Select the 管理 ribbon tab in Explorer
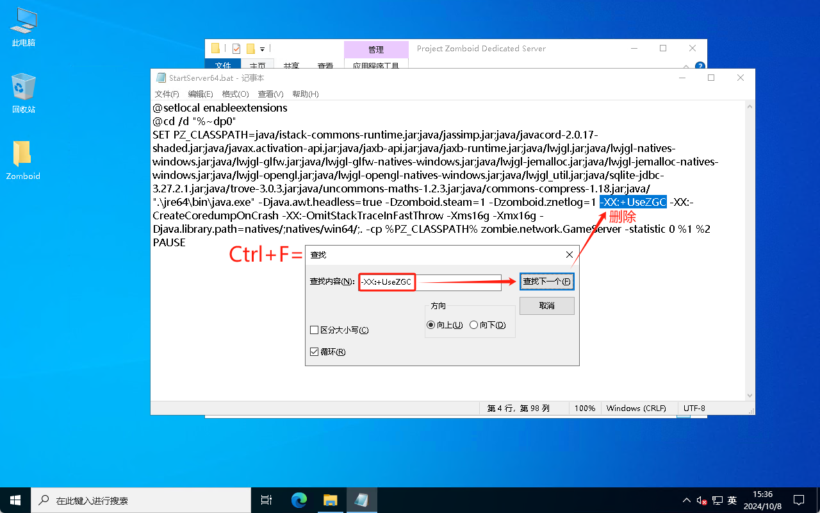Viewport: 820px width, 513px height. click(x=376, y=49)
